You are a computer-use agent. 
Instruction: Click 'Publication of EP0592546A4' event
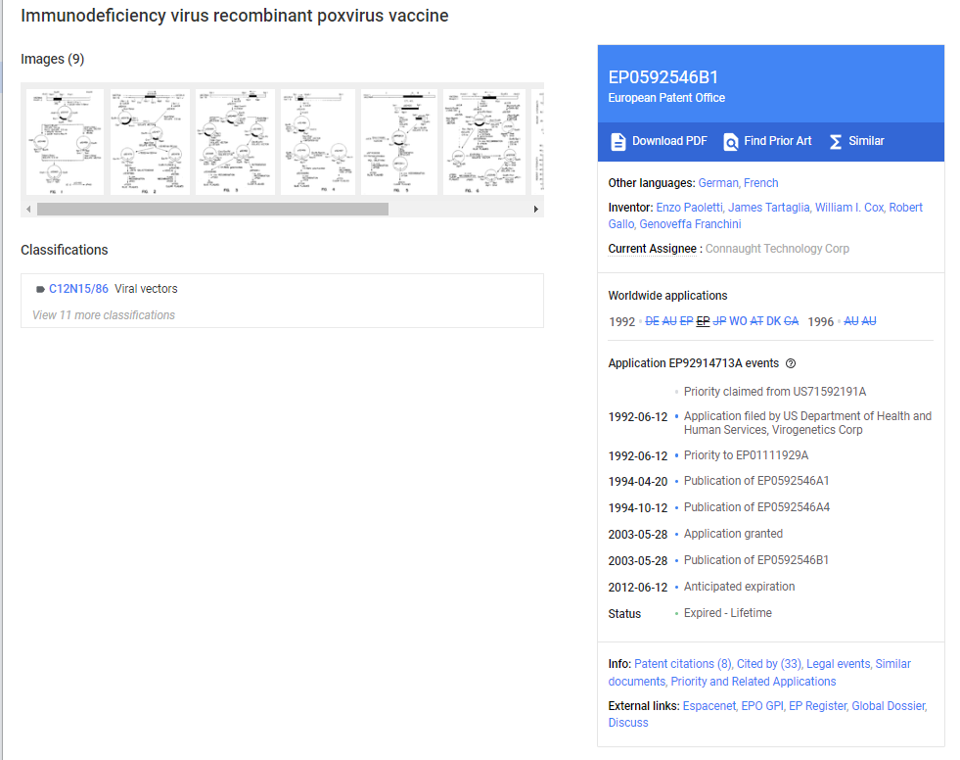click(x=756, y=507)
